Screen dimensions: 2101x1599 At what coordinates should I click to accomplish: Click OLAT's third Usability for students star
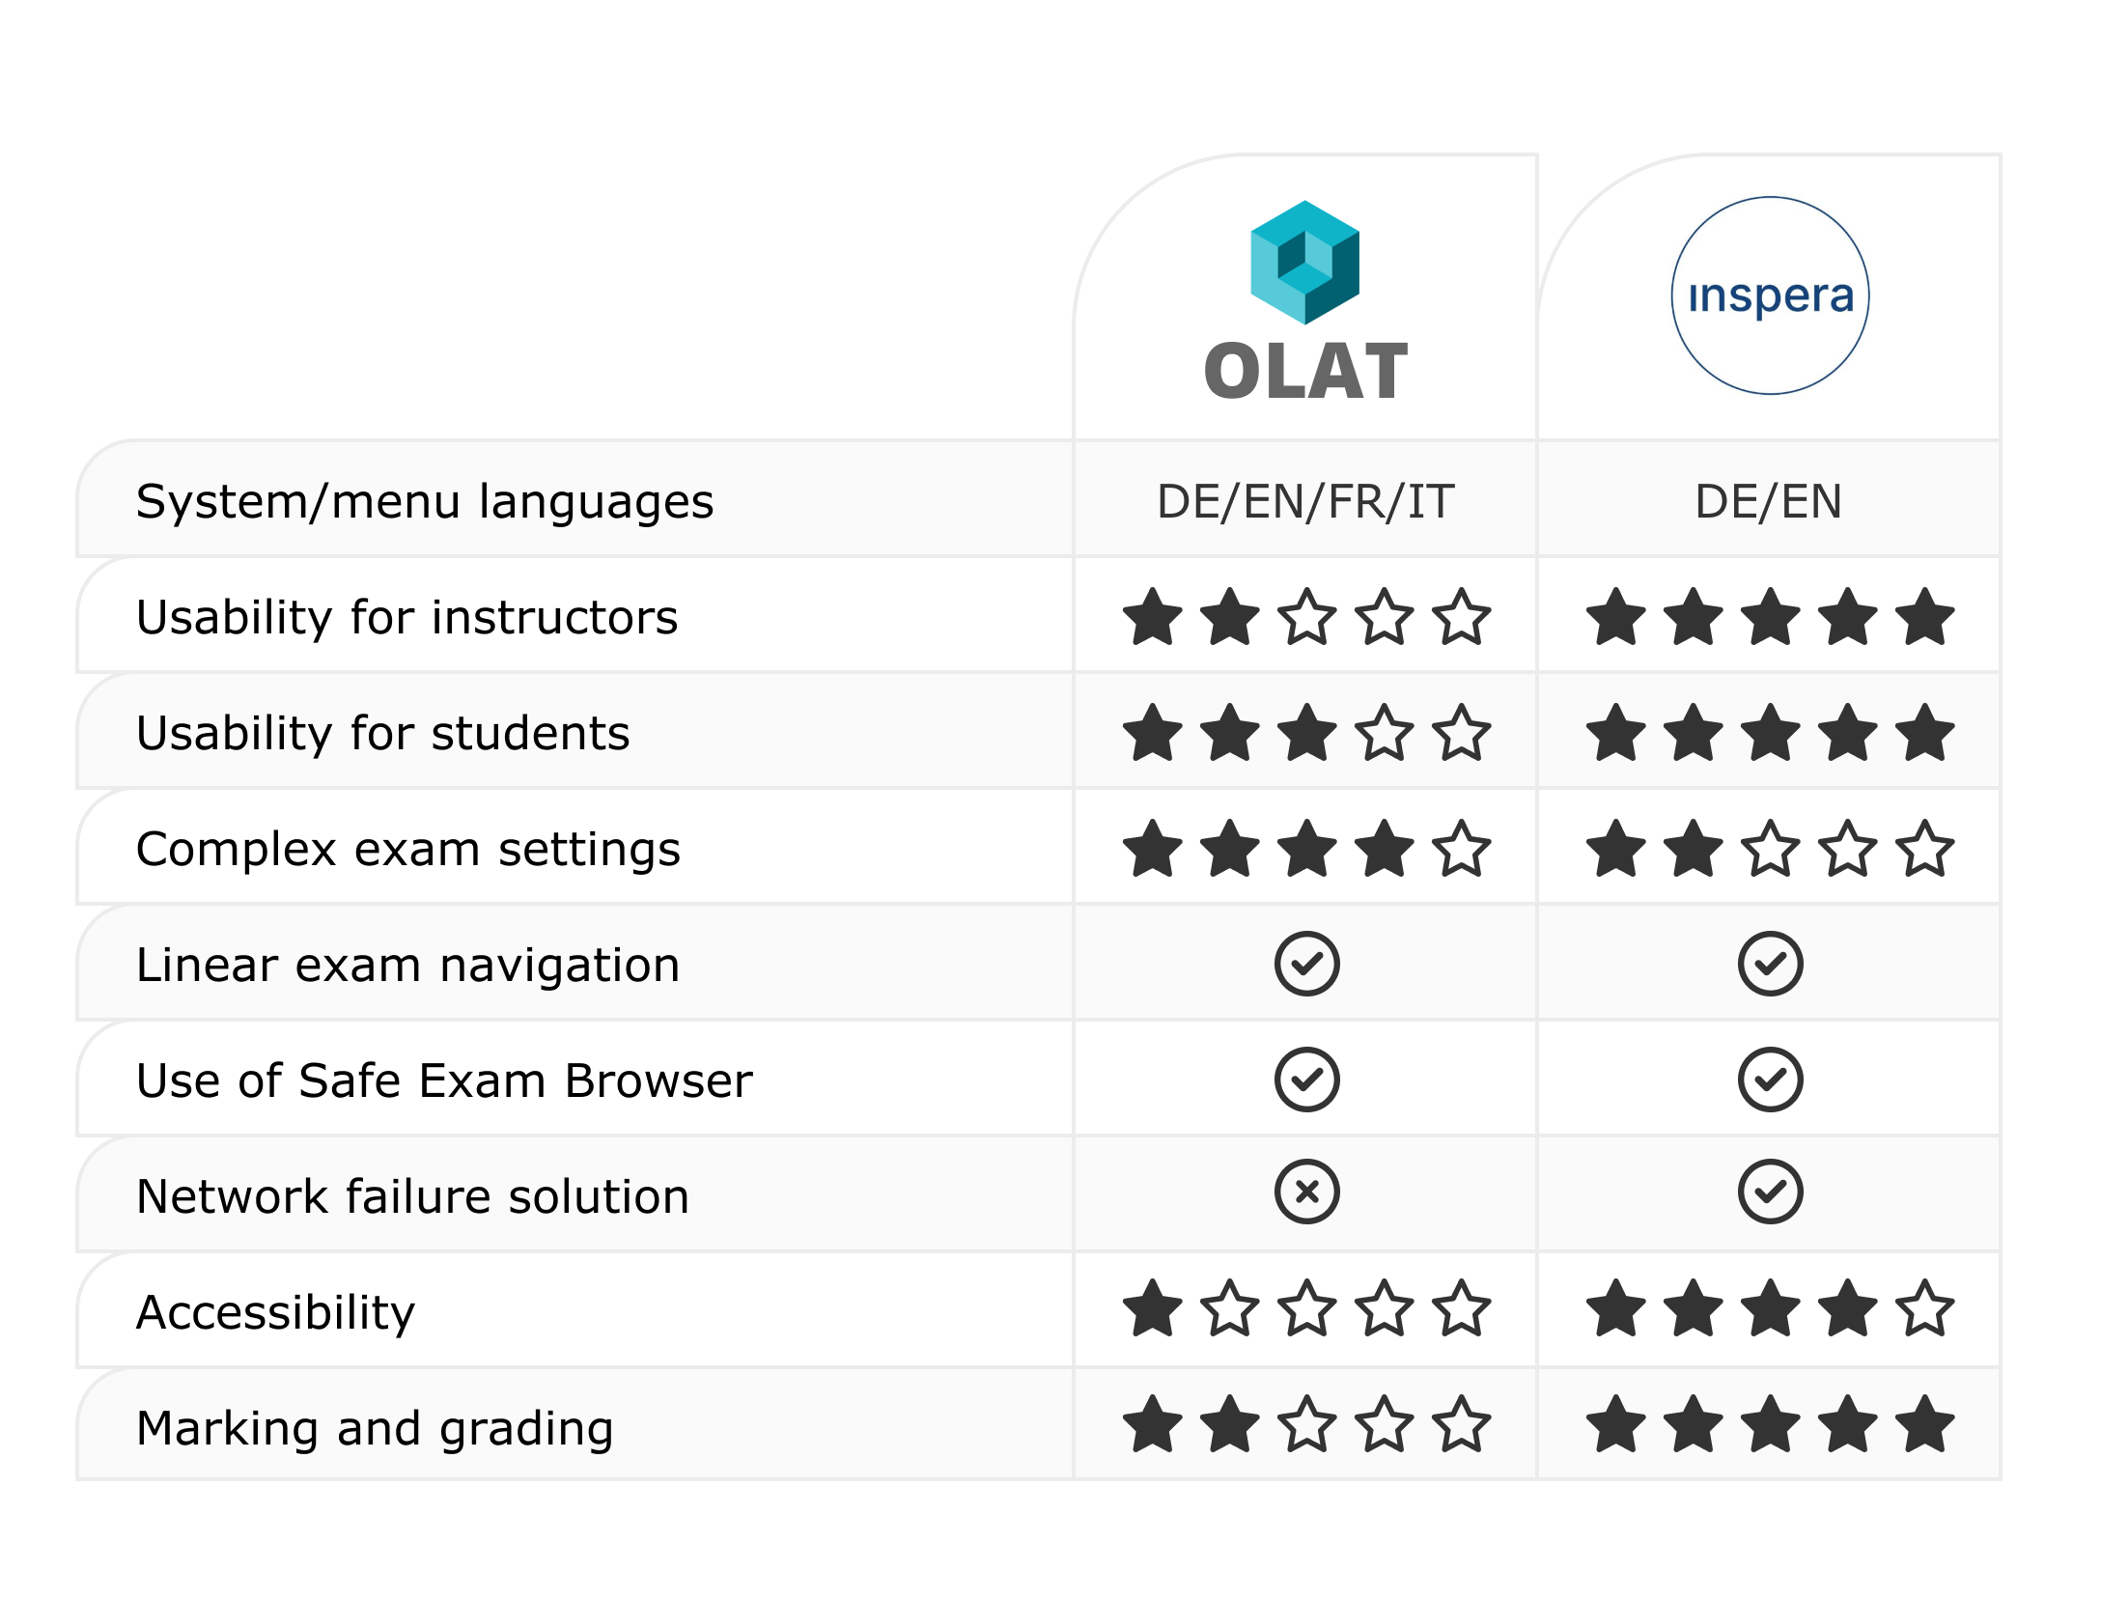pyautogui.click(x=1307, y=733)
